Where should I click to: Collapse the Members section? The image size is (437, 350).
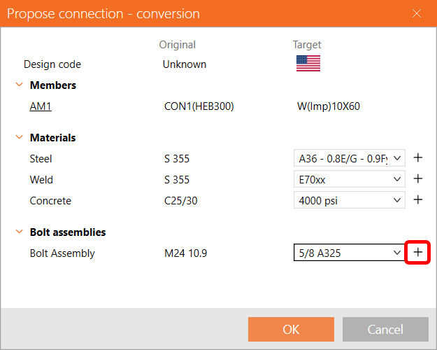point(19,85)
